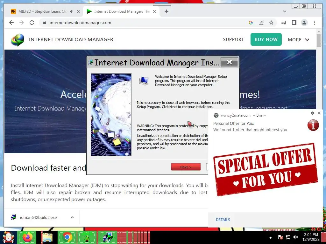Open the Santa Start button
The image size is (326, 244).
pyautogui.click(x=8, y=237)
